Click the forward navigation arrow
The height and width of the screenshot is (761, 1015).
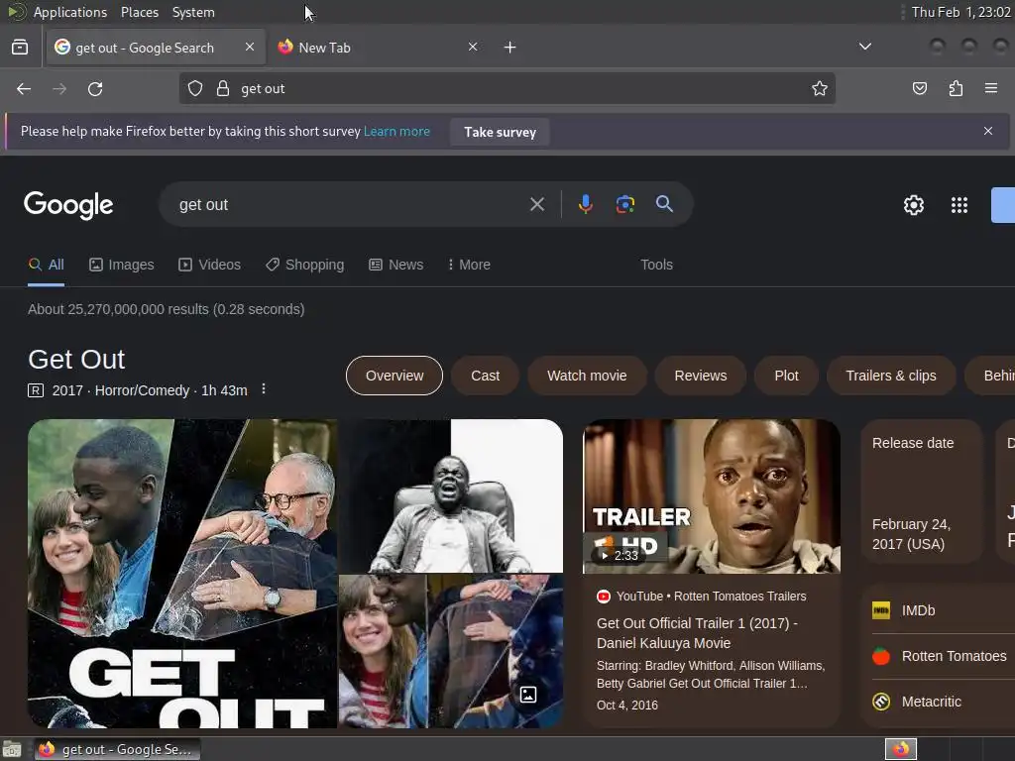click(x=59, y=88)
